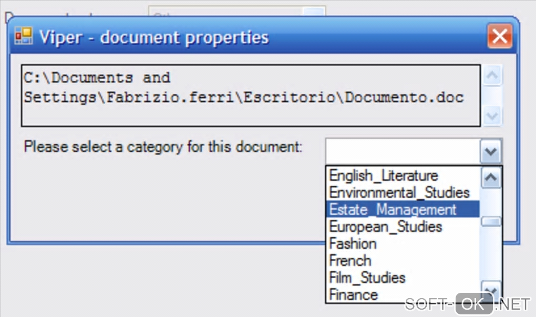
Task: Toggle the category dropdown arrow
Action: click(491, 152)
